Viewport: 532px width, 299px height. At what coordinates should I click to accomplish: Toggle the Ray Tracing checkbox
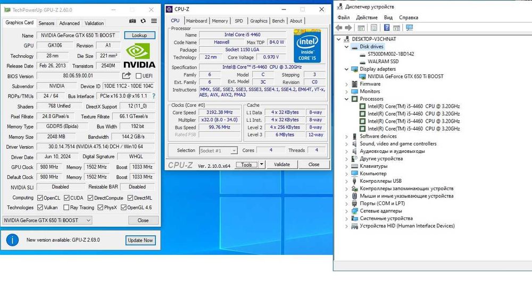pos(66,208)
